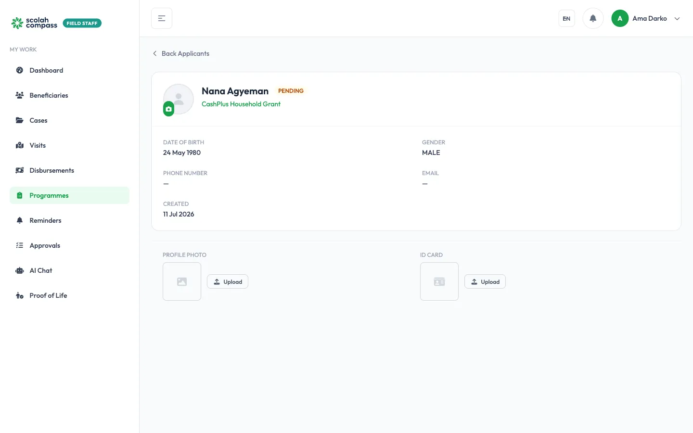The width and height of the screenshot is (693, 433).
Task: Open AI Chat menu label
Action: [41, 270]
